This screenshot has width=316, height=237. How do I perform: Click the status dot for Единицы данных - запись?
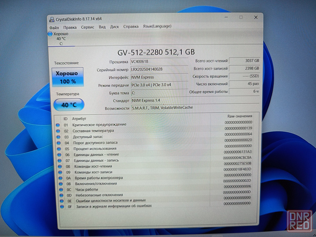coord(60,161)
